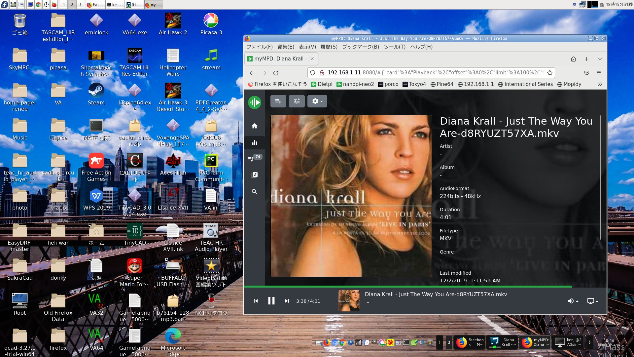Open the ブックマーク(B) menu
This screenshot has width=634, height=357.
360,47
